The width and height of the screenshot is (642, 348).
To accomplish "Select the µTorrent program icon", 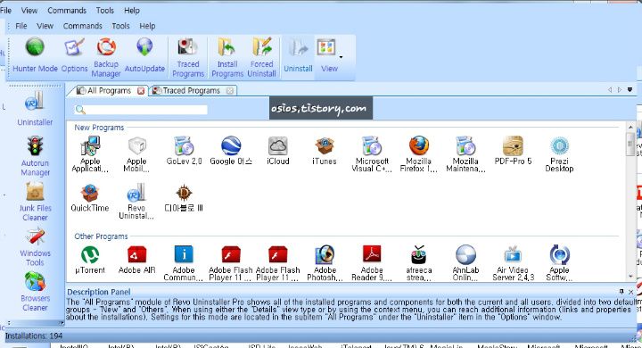I will pos(90,255).
